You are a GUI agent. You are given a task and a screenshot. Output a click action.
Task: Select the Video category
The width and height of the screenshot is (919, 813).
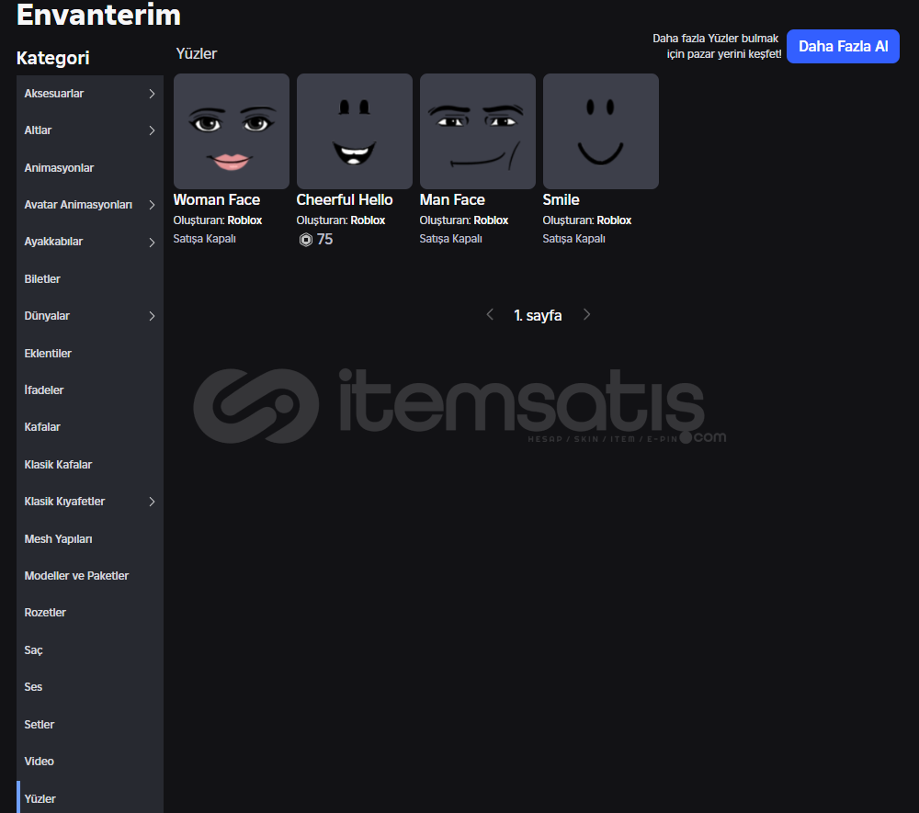(x=90, y=762)
